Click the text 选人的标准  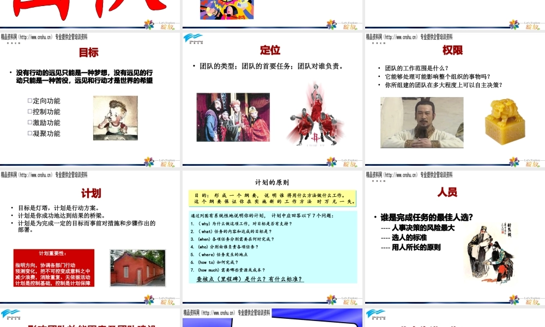[x=409, y=238]
